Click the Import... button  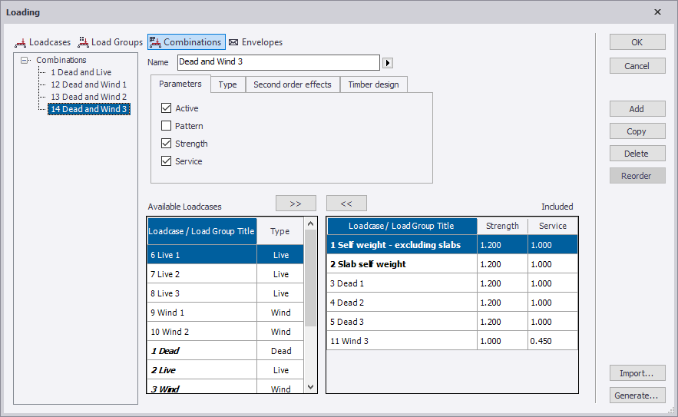637,373
